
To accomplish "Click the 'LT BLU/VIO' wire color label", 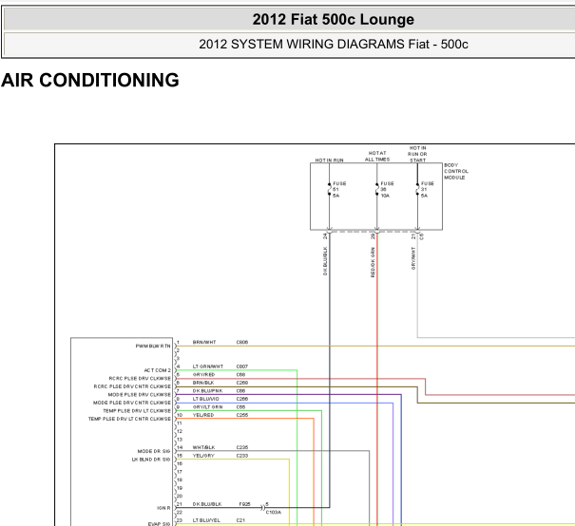I will [205, 399].
